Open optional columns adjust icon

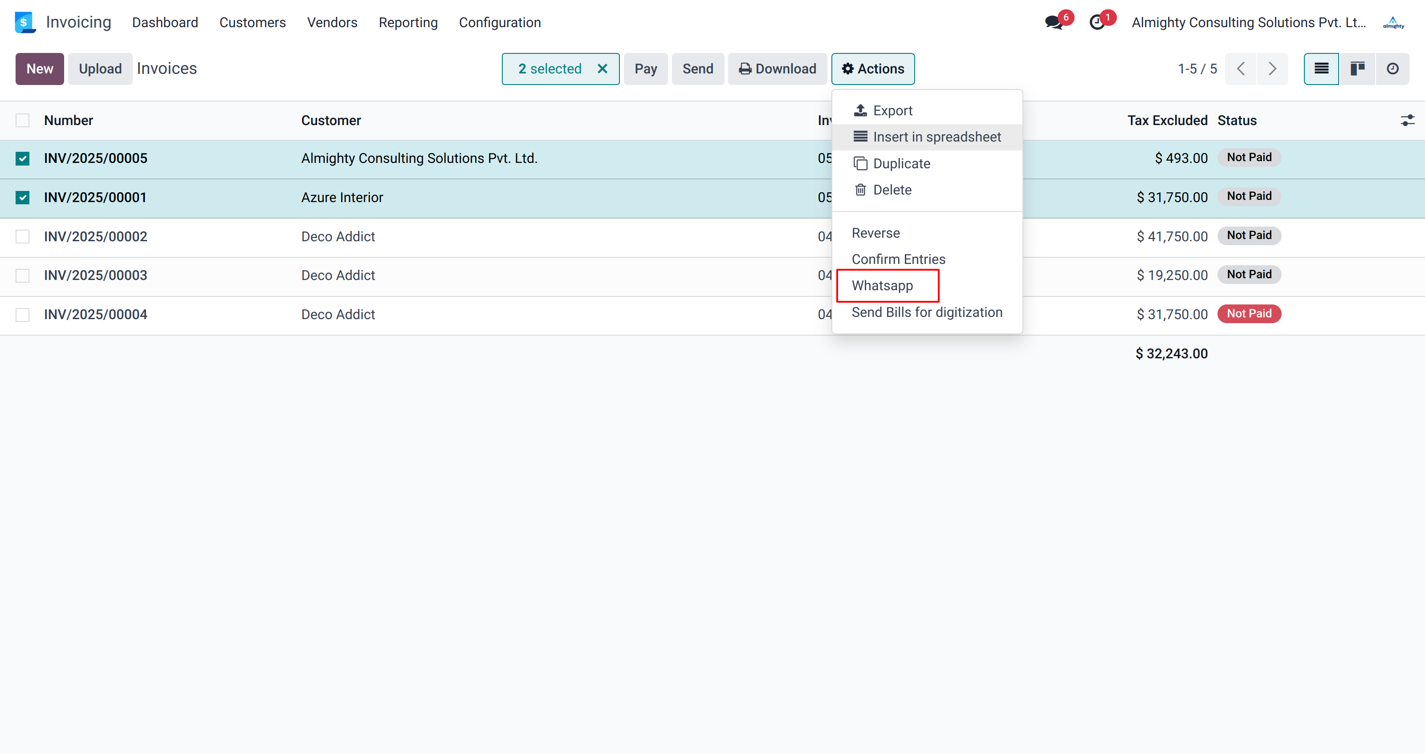[1407, 121]
